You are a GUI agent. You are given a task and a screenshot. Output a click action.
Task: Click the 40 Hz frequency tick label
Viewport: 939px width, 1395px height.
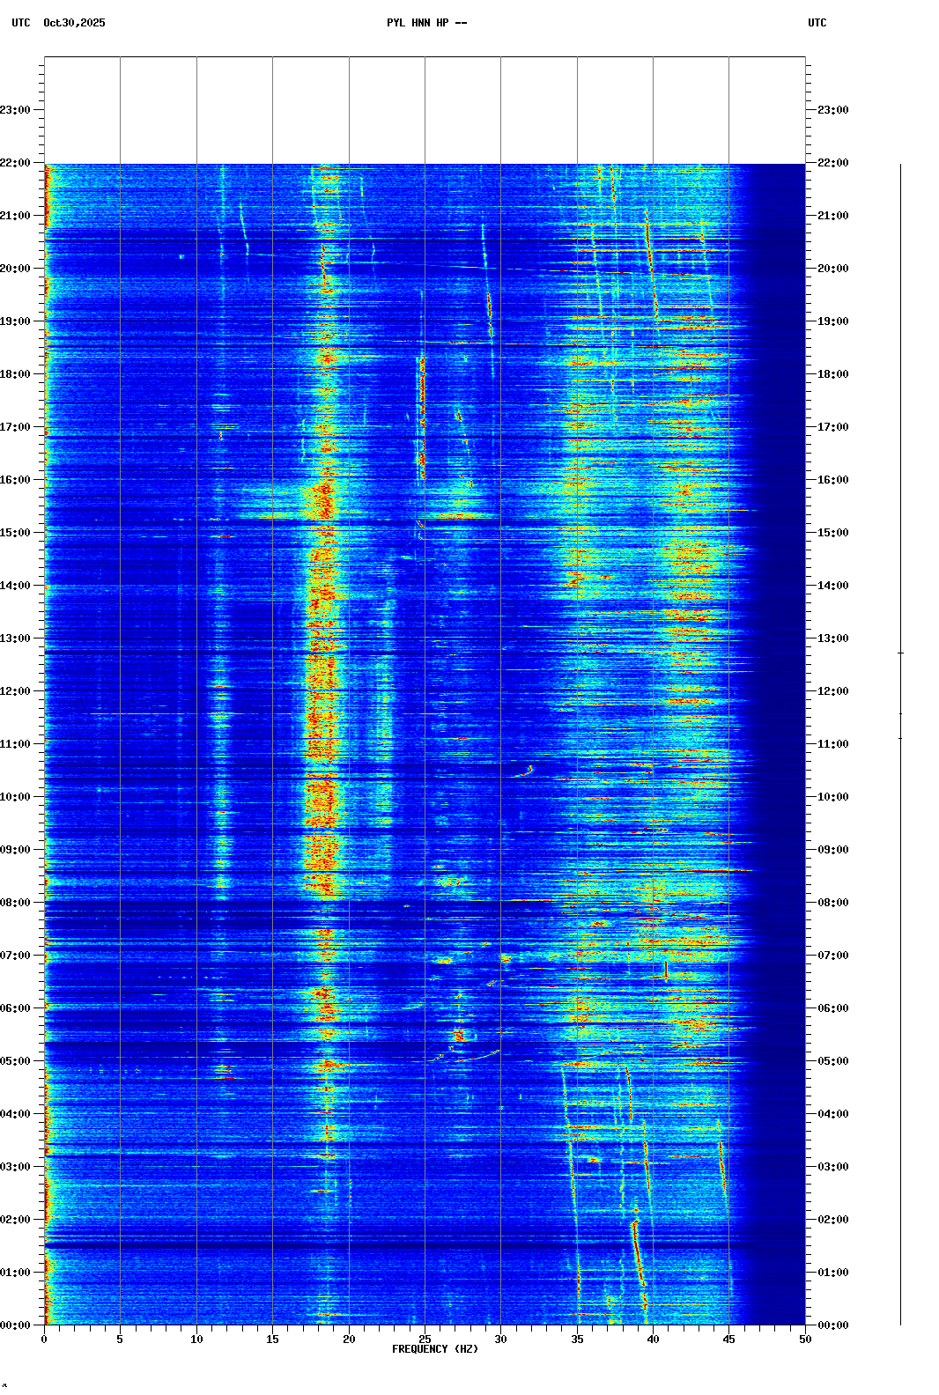[x=653, y=1339]
